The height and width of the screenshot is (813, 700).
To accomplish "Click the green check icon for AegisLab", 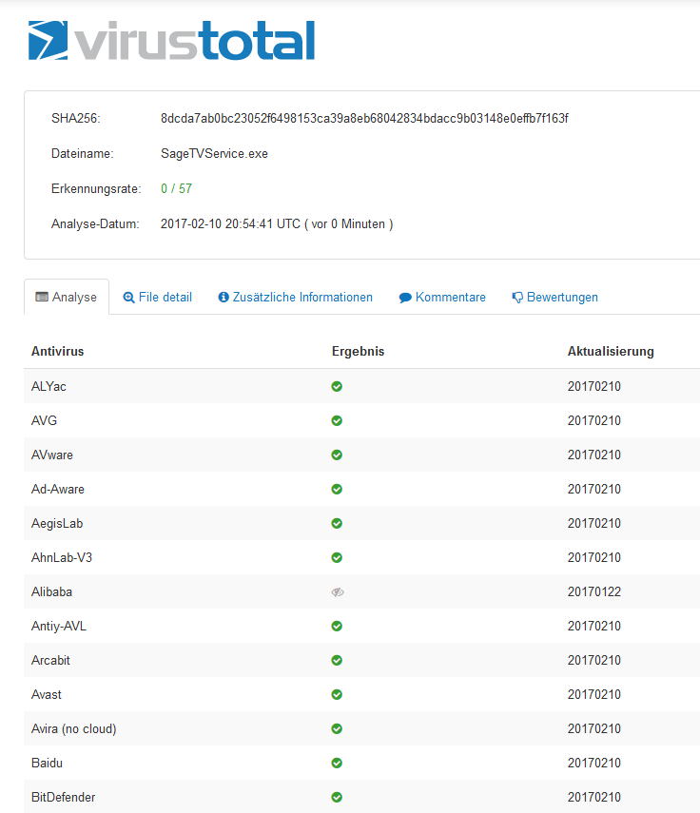I will point(337,523).
